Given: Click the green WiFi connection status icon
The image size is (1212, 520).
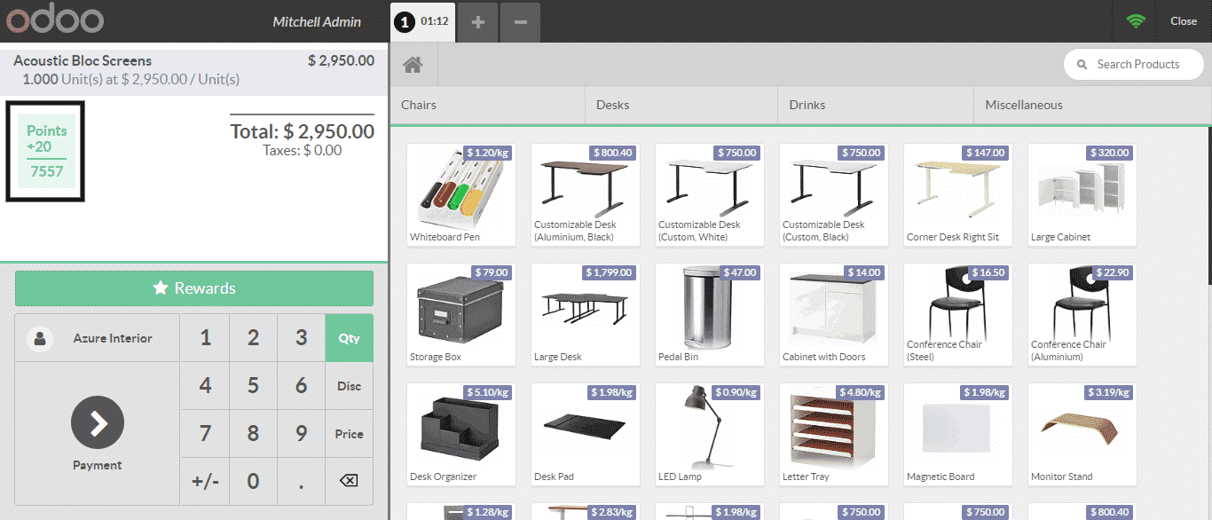Looking at the screenshot, I should point(1136,21).
